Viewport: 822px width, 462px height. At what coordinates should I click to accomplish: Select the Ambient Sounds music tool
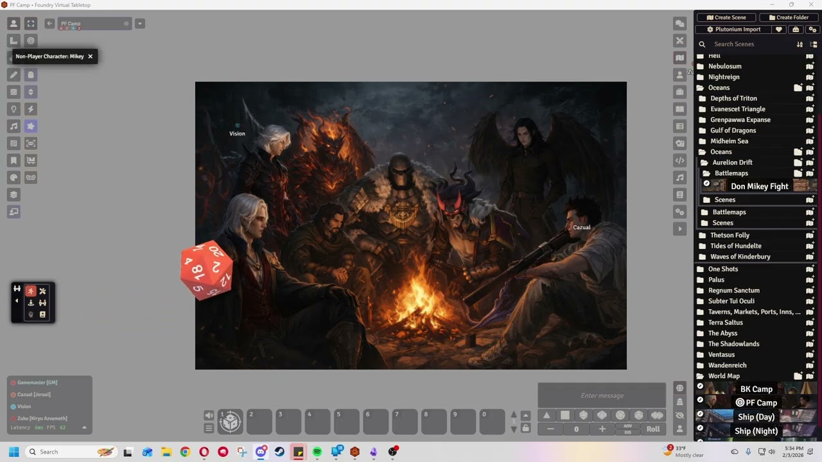tap(13, 126)
